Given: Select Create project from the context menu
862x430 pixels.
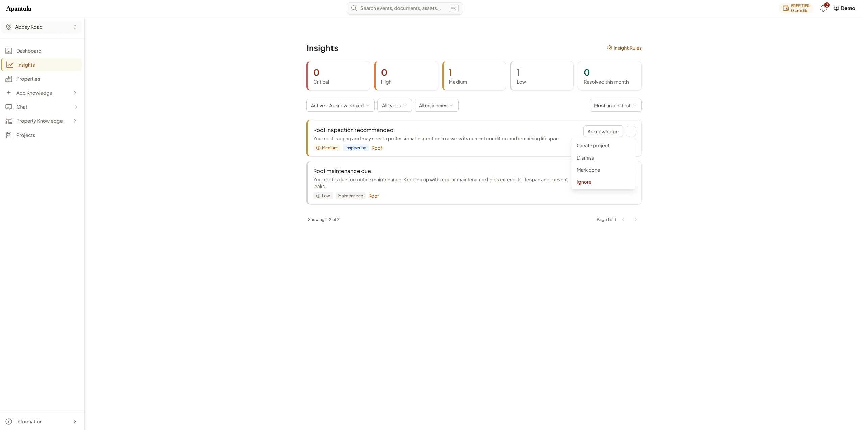Looking at the screenshot, I should [x=603, y=146].
